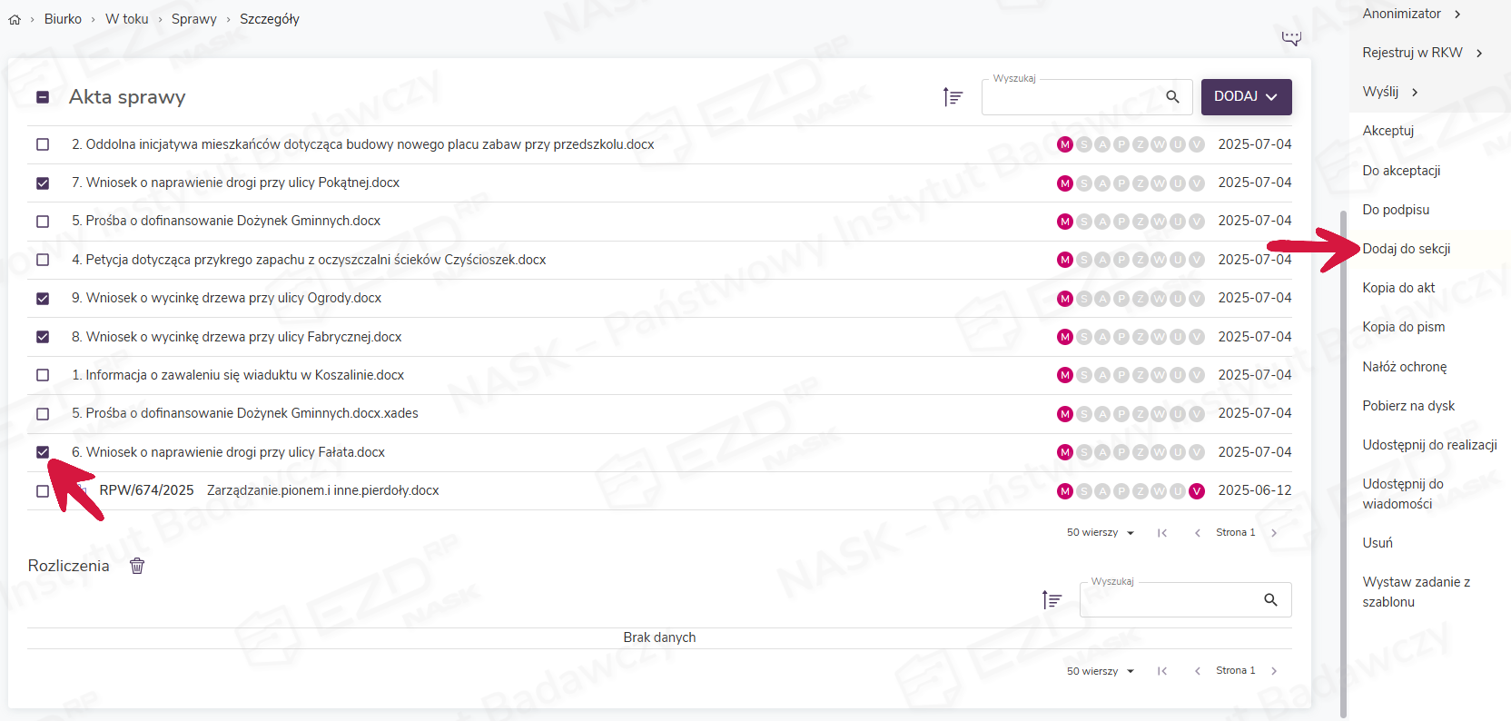Click sort icon in Rozliczenia section
Image resolution: width=1511 pixels, height=721 pixels.
[1052, 599]
